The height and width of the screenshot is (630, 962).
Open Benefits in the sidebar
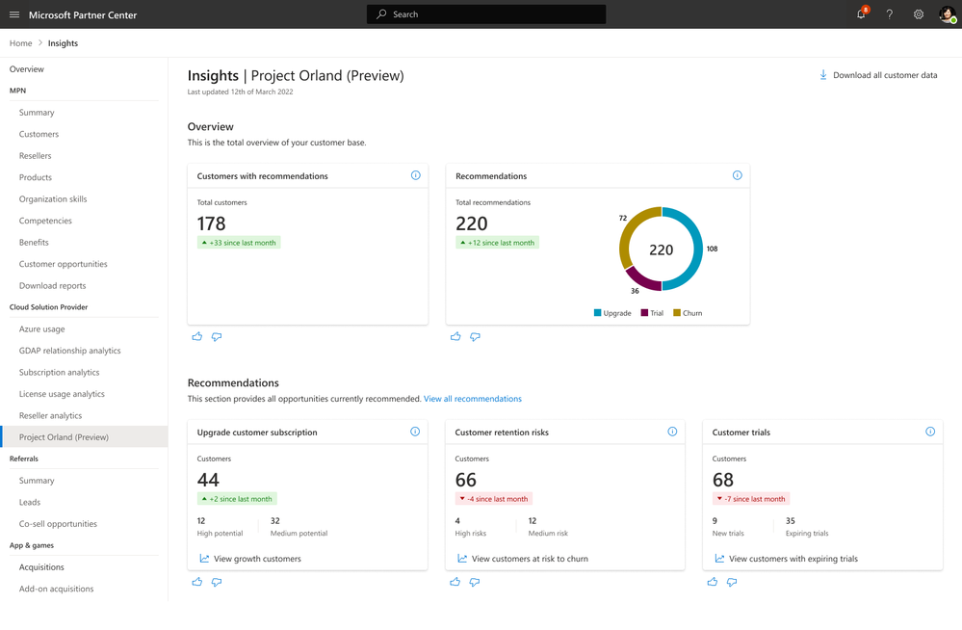[x=34, y=242]
